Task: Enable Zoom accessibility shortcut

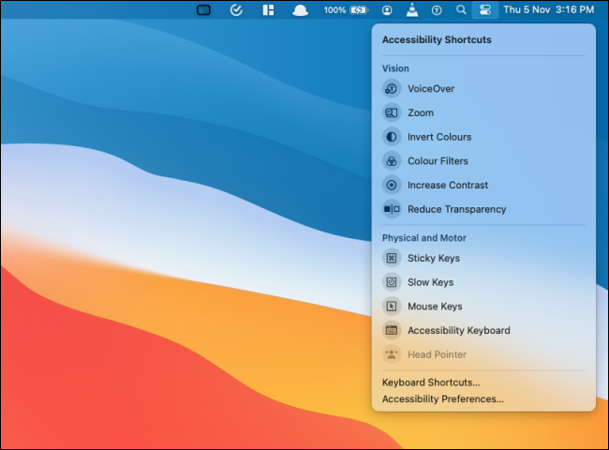Action: pos(483,112)
